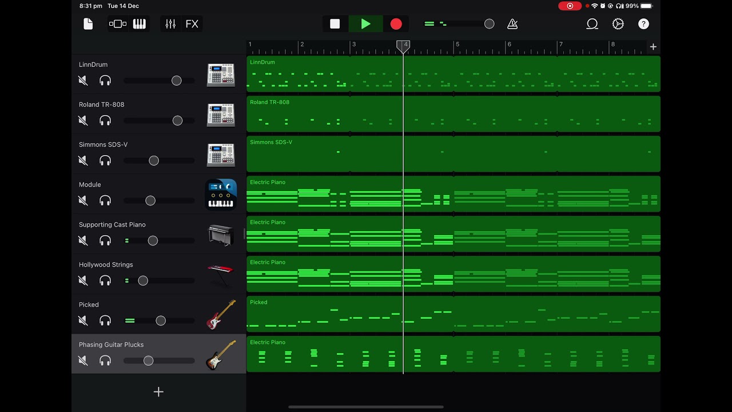Select the Picked region in timeline
This screenshot has height=412, width=732.
pos(453,314)
